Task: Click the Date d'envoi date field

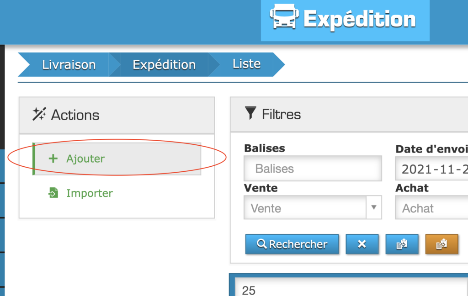Action: (x=432, y=169)
